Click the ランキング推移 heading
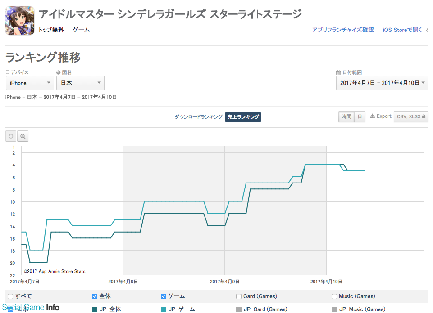Viewport: 433px width, 313px height. tap(43, 57)
